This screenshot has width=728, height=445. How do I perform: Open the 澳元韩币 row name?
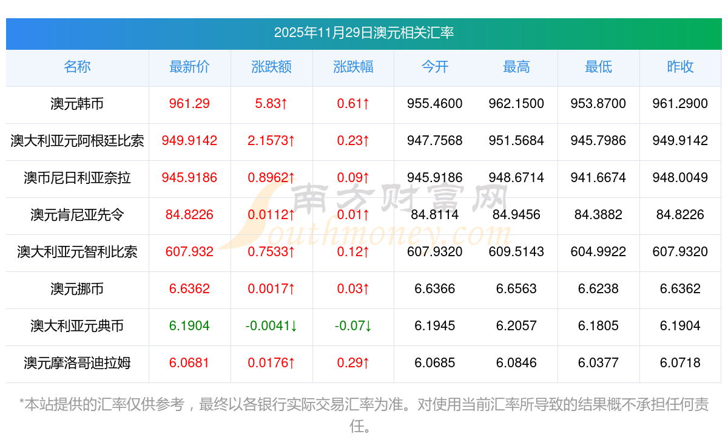point(77,104)
